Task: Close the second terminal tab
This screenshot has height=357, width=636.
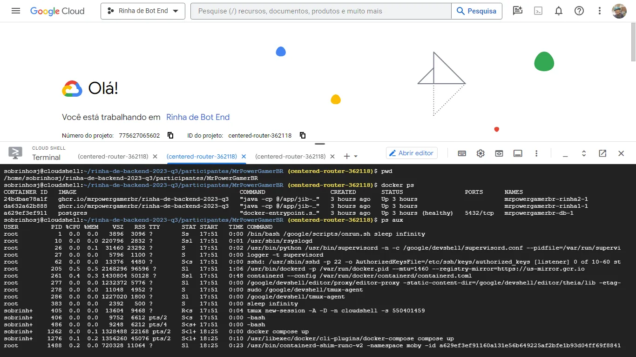Action: (244, 157)
